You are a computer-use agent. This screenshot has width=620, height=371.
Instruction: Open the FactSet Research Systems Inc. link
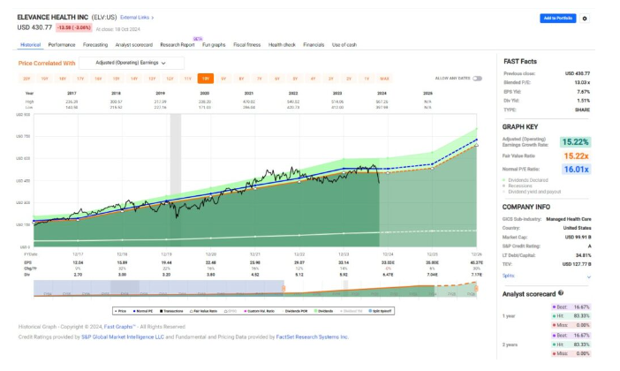pos(313,337)
